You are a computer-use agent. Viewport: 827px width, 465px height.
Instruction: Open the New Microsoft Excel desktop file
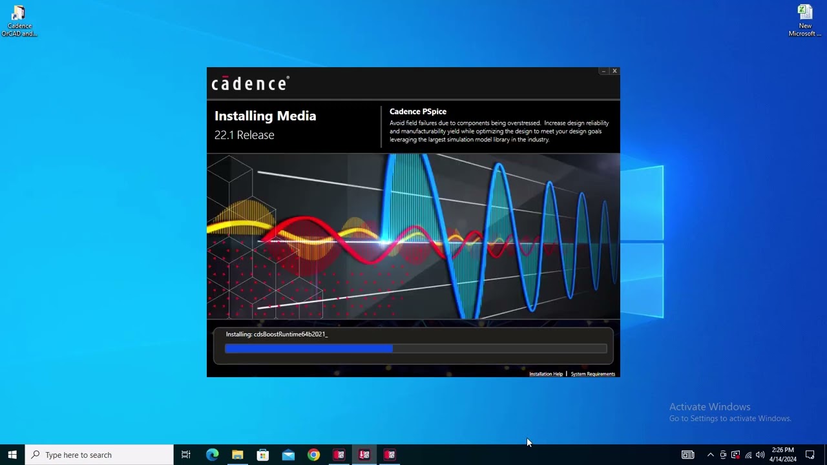point(804,21)
